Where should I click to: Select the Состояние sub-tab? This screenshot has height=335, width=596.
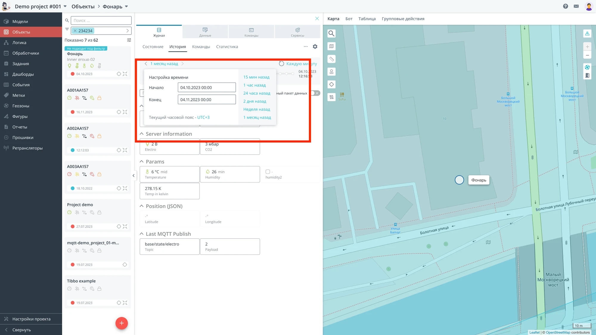click(x=153, y=47)
